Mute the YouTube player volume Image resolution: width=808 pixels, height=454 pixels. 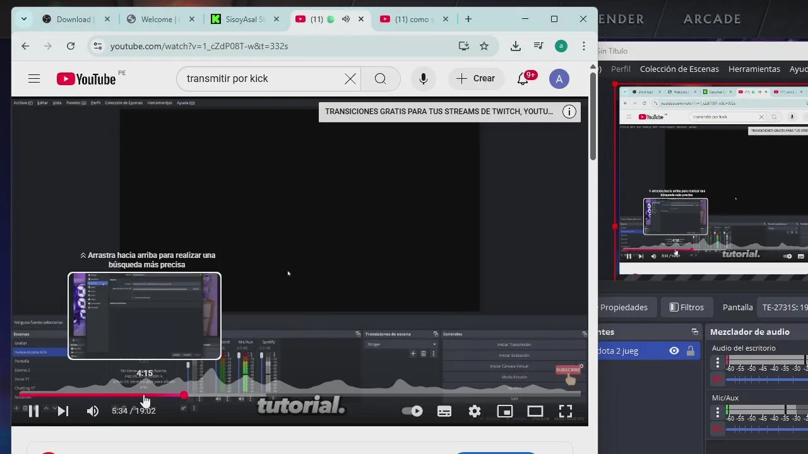93,411
